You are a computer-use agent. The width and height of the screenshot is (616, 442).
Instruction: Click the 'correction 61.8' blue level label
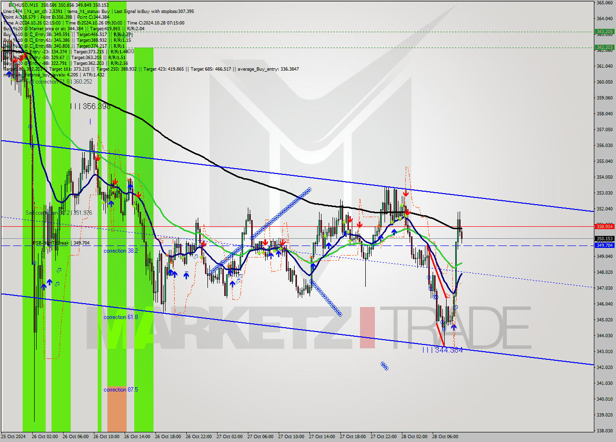click(121, 317)
